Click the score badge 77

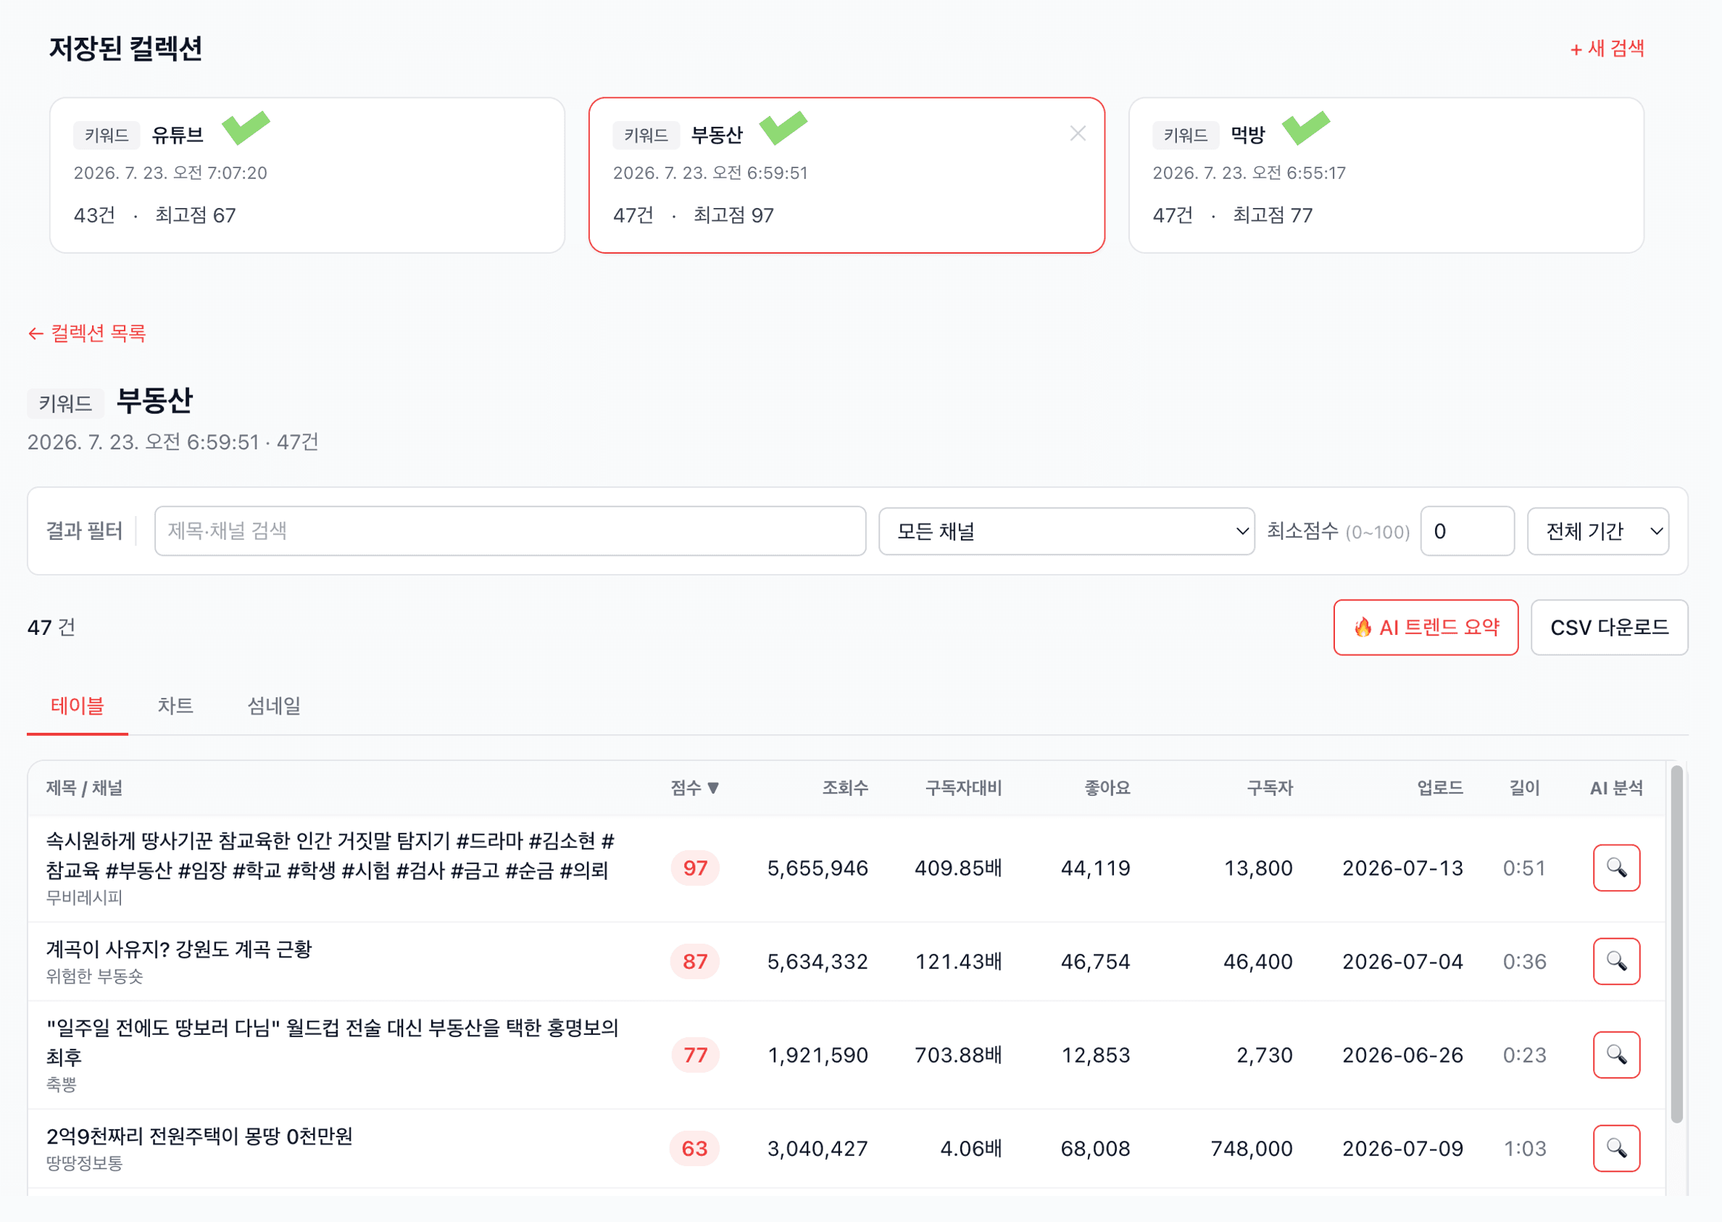(x=694, y=1054)
